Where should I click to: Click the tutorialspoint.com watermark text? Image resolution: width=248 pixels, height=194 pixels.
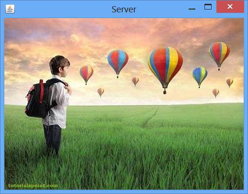(33, 185)
